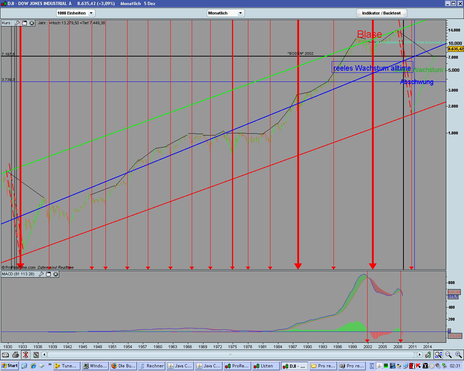The height and width of the screenshot is (371, 464).
Task: Open Kurs panel wrench settings
Action: pyautogui.click(x=17, y=23)
